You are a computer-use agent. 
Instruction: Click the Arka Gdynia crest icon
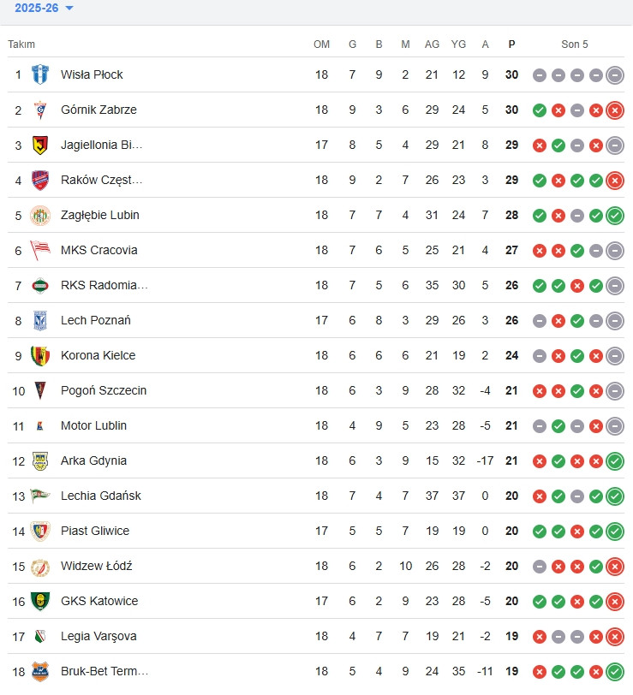point(40,460)
